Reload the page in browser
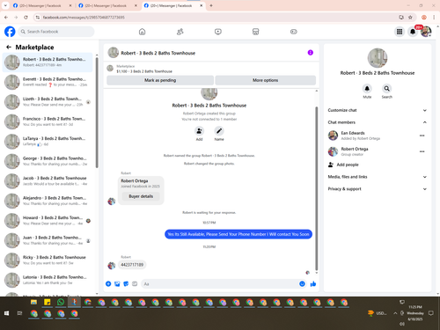Image resolution: width=440 pixels, height=330 pixels. 26,18
